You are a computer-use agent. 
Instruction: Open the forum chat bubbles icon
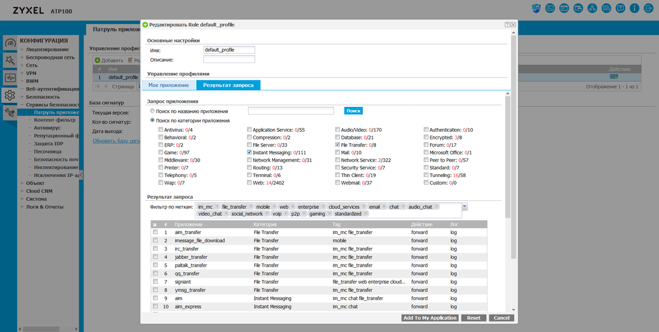(x=606, y=8)
